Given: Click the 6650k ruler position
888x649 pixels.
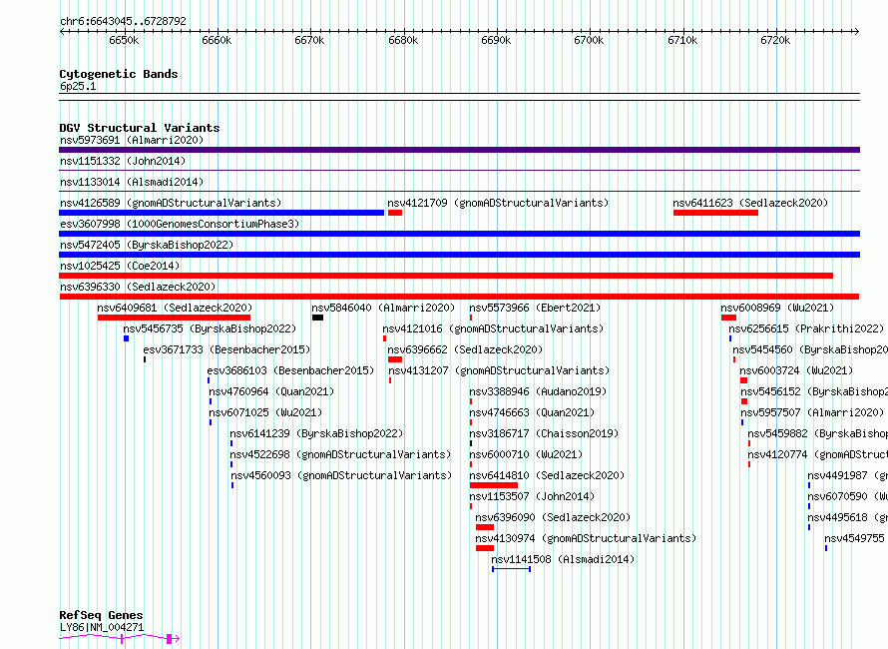Looking at the screenshot, I should pyautogui.click(x=124, y=40).
